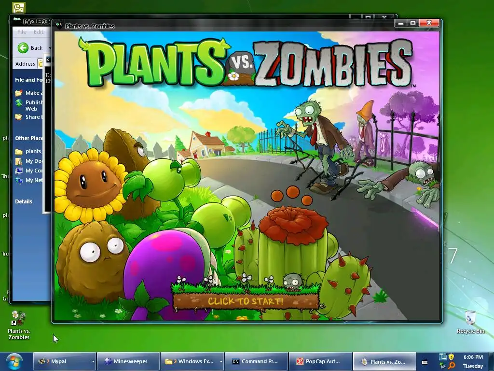This screenshot has height=371, width=494.
Task: Minimize the Plants vs. Zombies game window
Action: (x=401, y=23)
